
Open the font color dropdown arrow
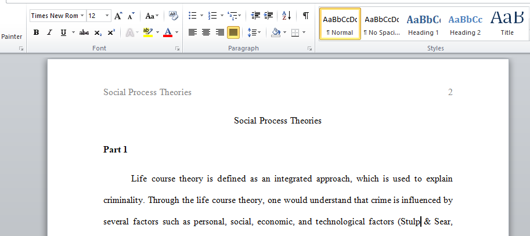176,32
